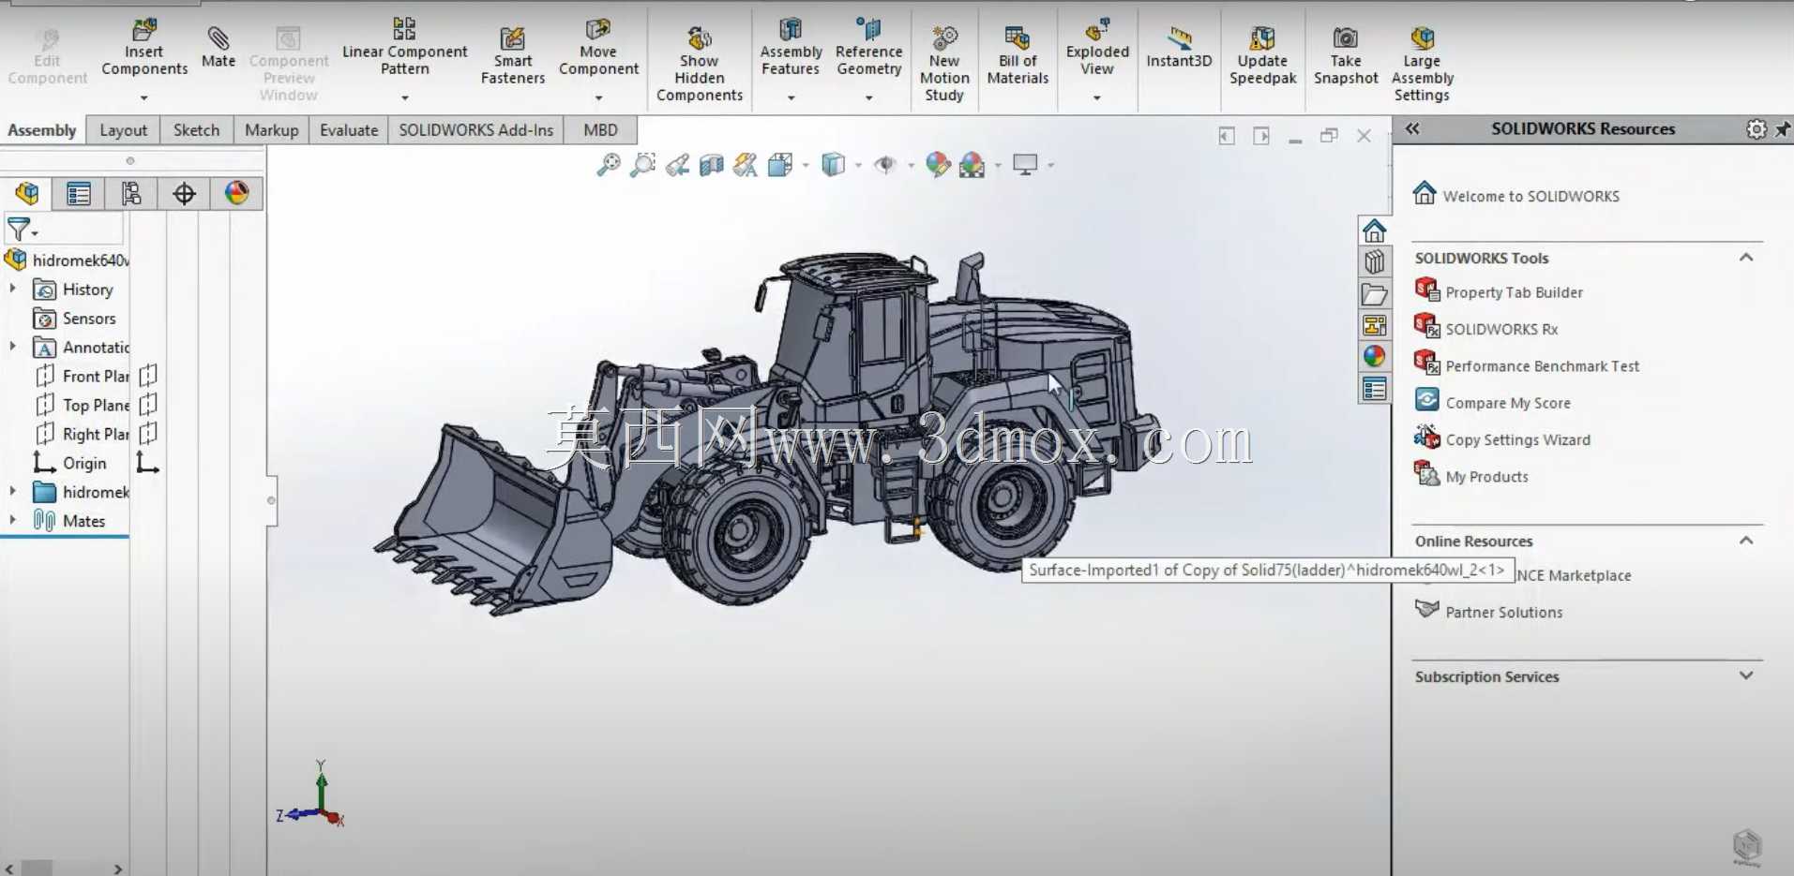This screenshot has height=876, width=1794.
Task: Open DisplayManager color ball tab
Action: coord(236,193)
